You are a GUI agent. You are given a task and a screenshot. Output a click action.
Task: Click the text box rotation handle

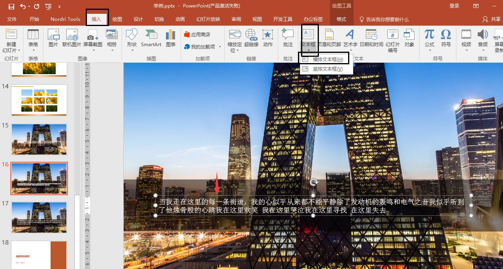click(x=314, y=182)
